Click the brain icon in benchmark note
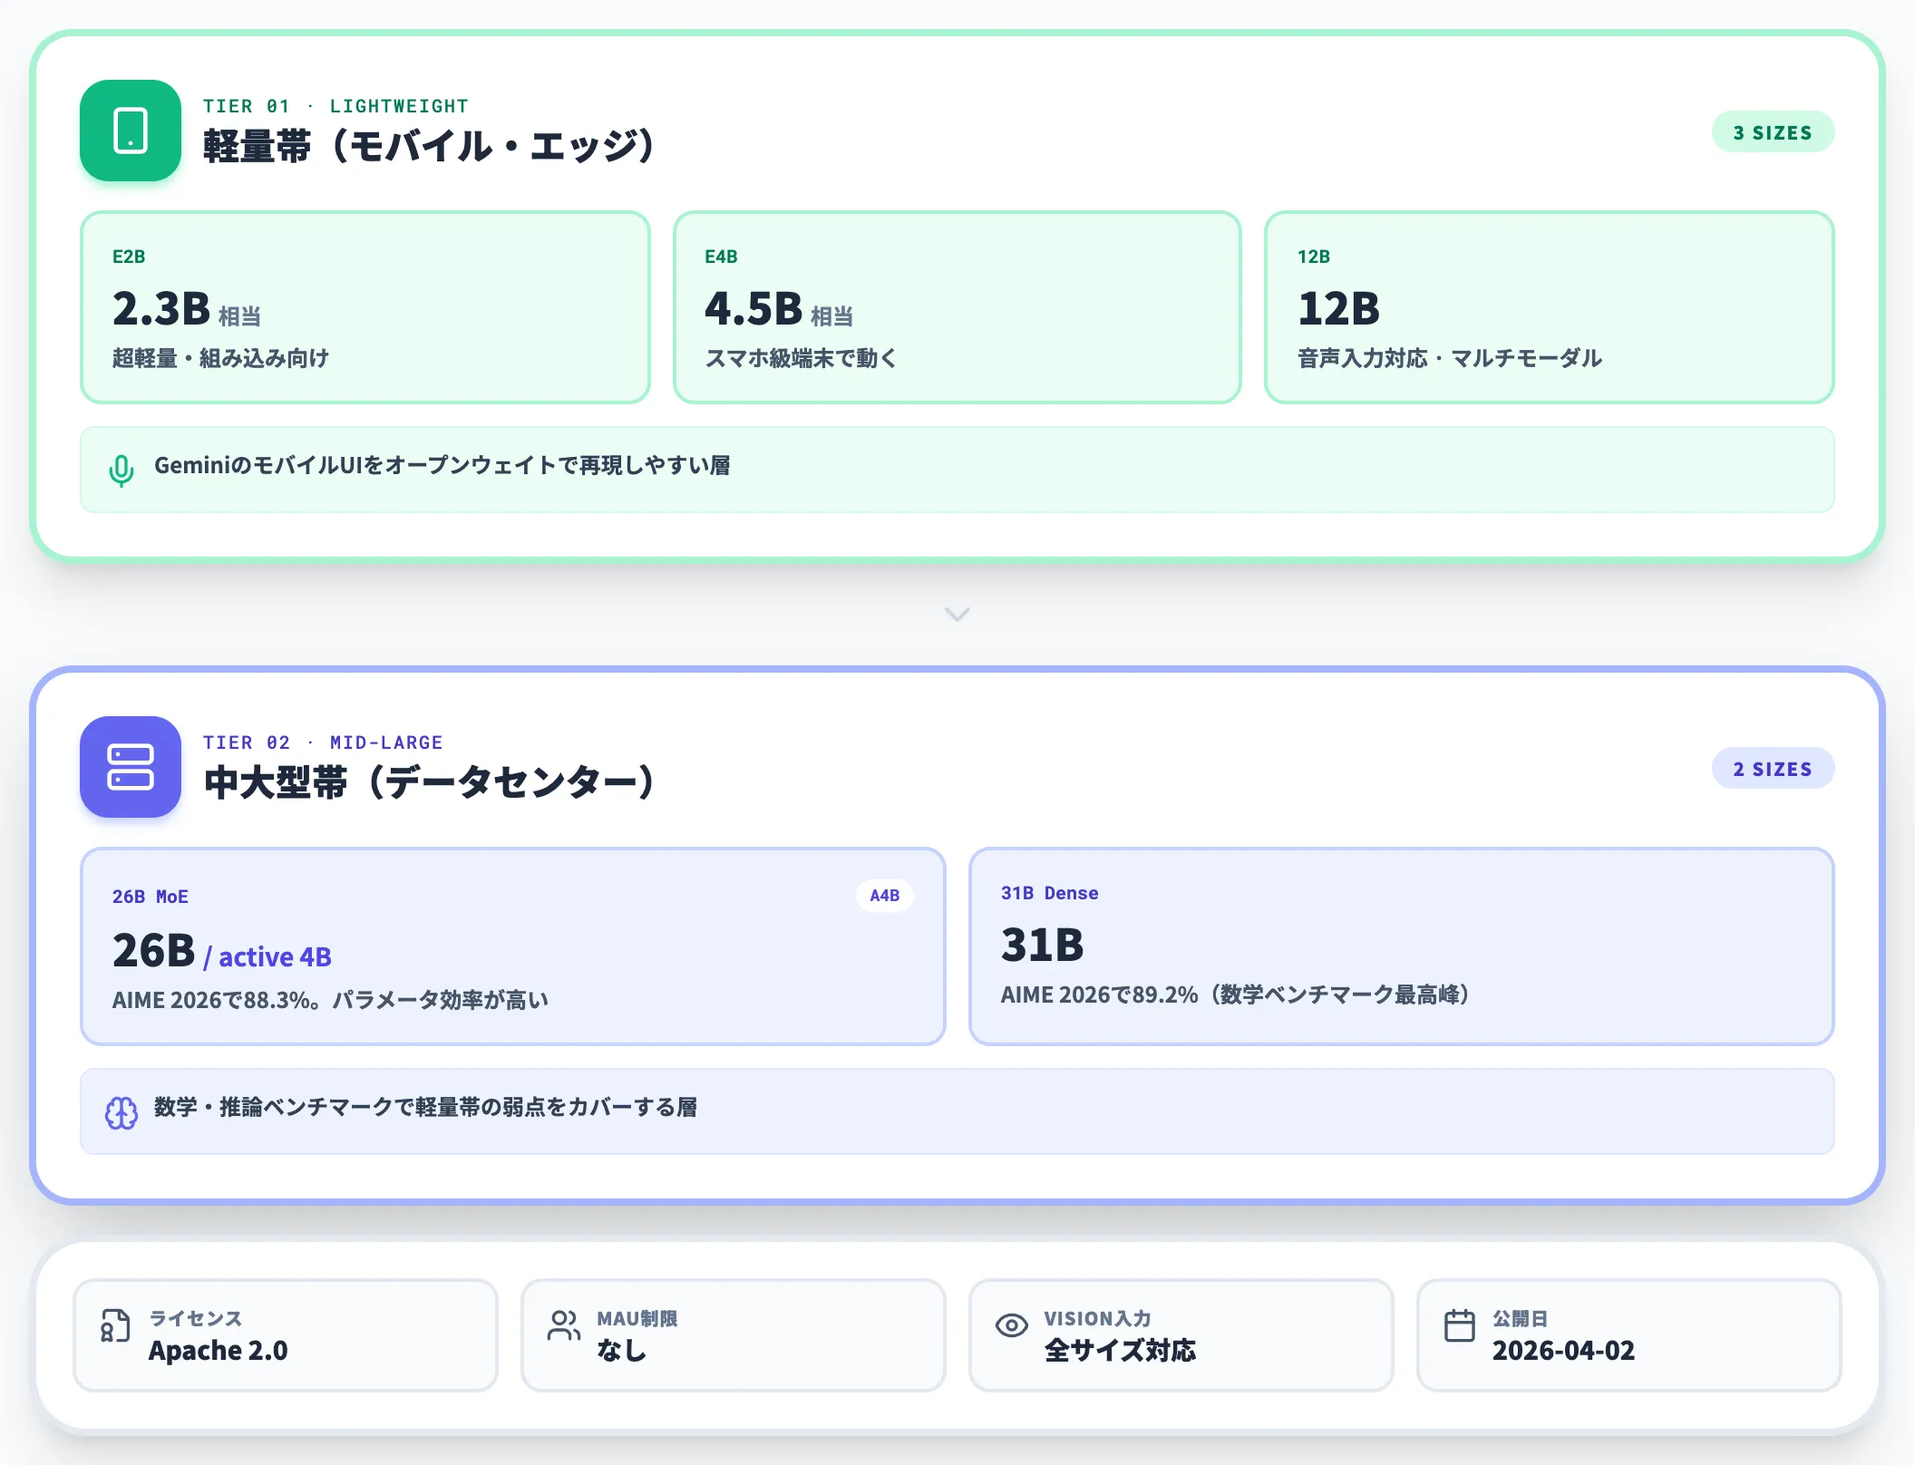 tap(122, 1112)
